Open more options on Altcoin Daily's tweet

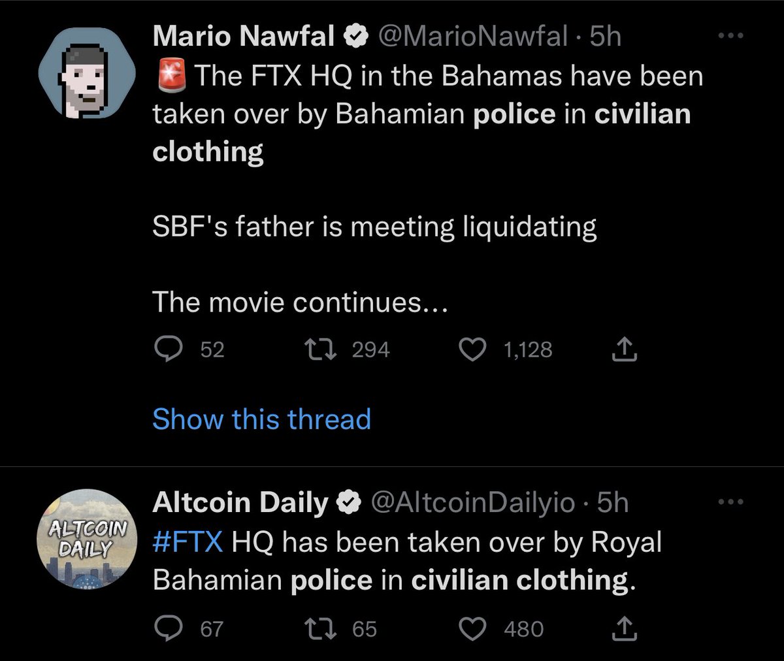pos(730,502)
